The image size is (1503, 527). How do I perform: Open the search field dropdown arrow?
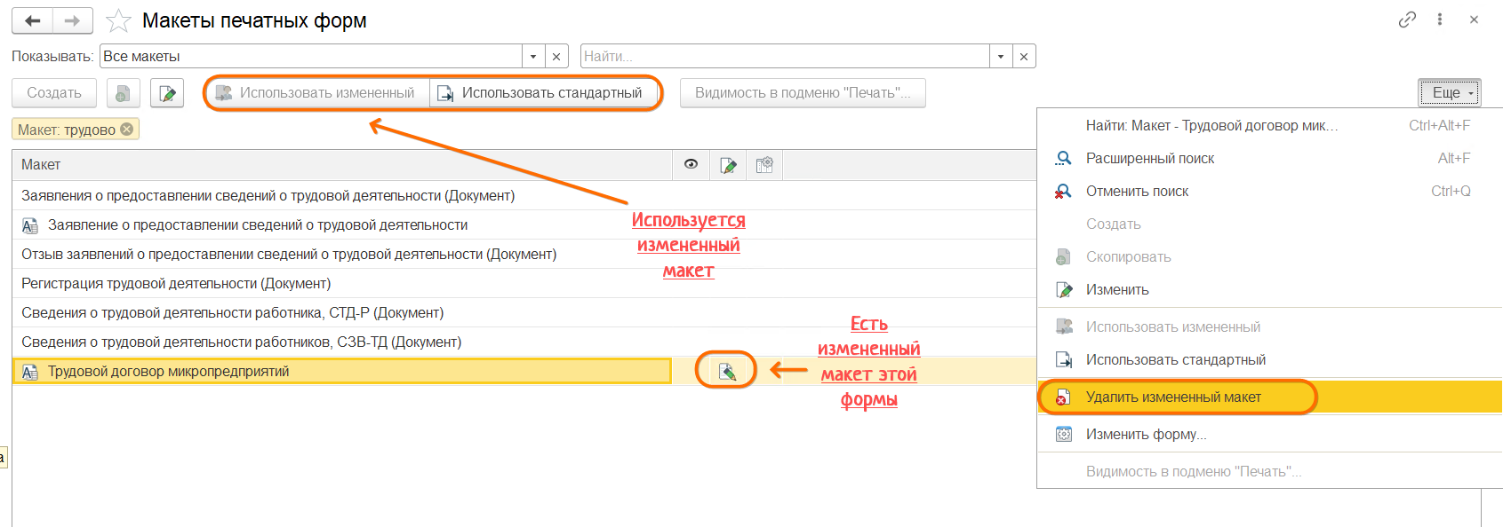[x=1001, y=56]
